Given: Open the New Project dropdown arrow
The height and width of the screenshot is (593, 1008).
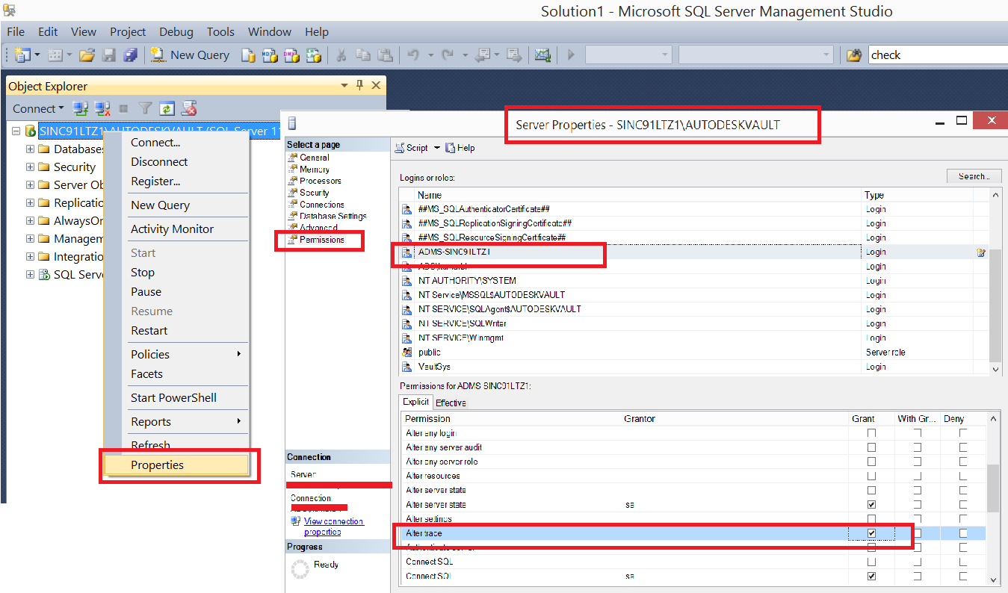Looking at the screenshot, I should pyautogui.click(x=37, y=55).
